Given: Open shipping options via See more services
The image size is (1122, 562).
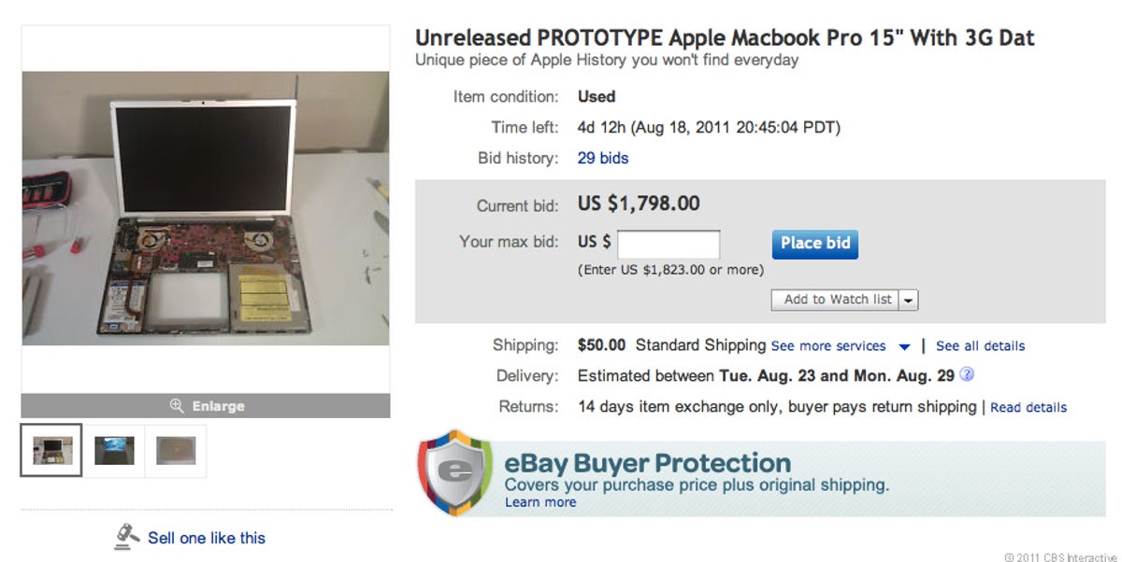Looking at the screenshot, I should (827, 345).
